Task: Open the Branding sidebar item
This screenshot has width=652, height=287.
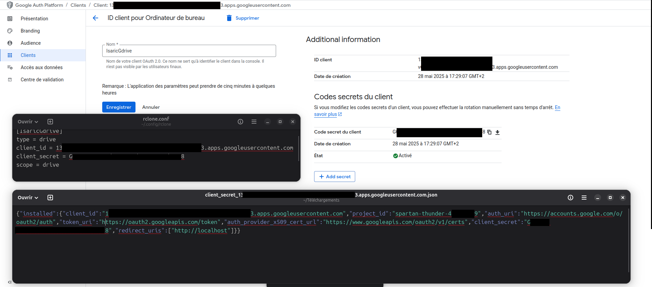Action: click(30, 31)
